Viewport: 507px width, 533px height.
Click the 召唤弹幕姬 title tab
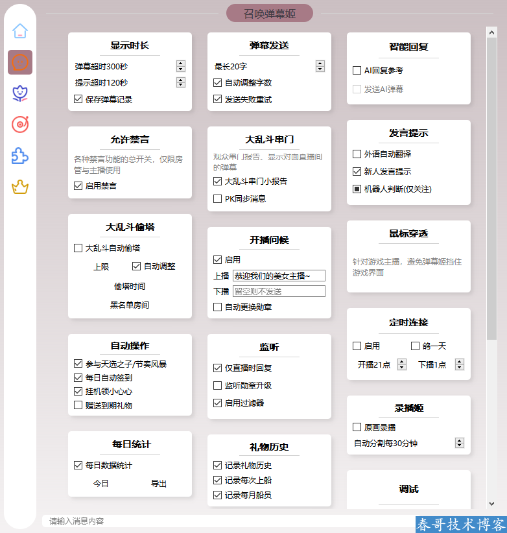(x=270, y=13)
